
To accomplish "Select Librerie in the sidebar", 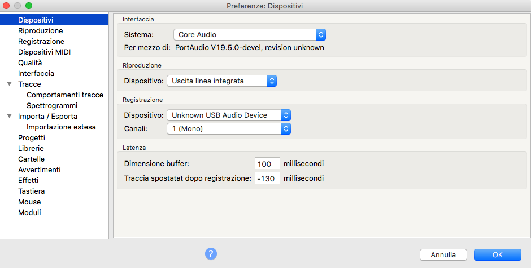I will 31,148.
